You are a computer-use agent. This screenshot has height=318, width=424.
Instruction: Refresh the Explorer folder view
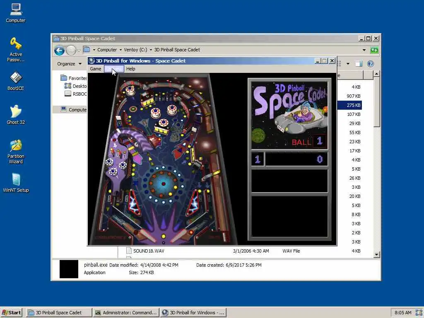374,50
